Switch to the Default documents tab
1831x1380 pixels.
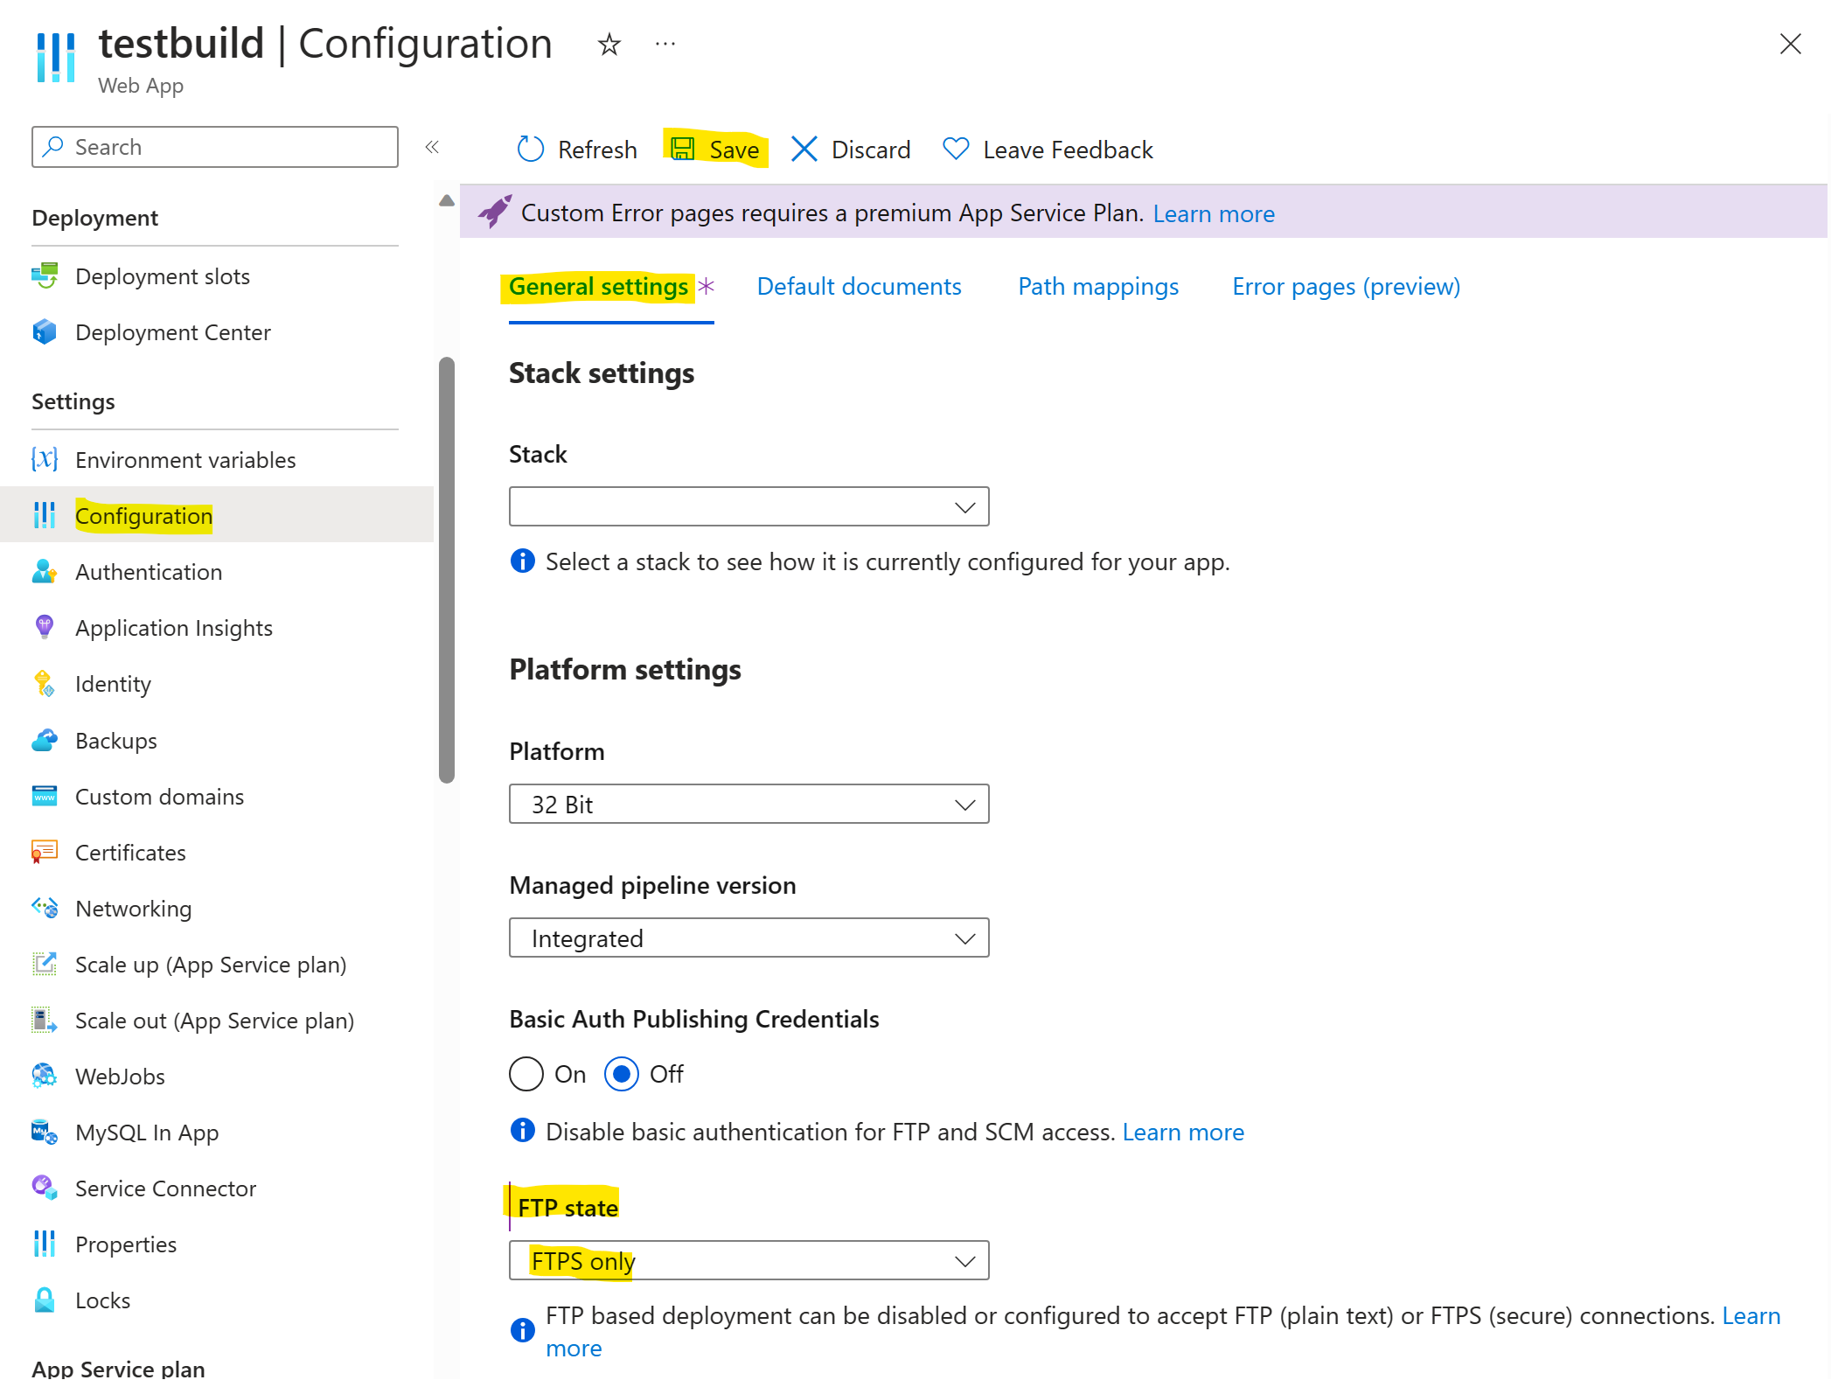click(859, 287)
